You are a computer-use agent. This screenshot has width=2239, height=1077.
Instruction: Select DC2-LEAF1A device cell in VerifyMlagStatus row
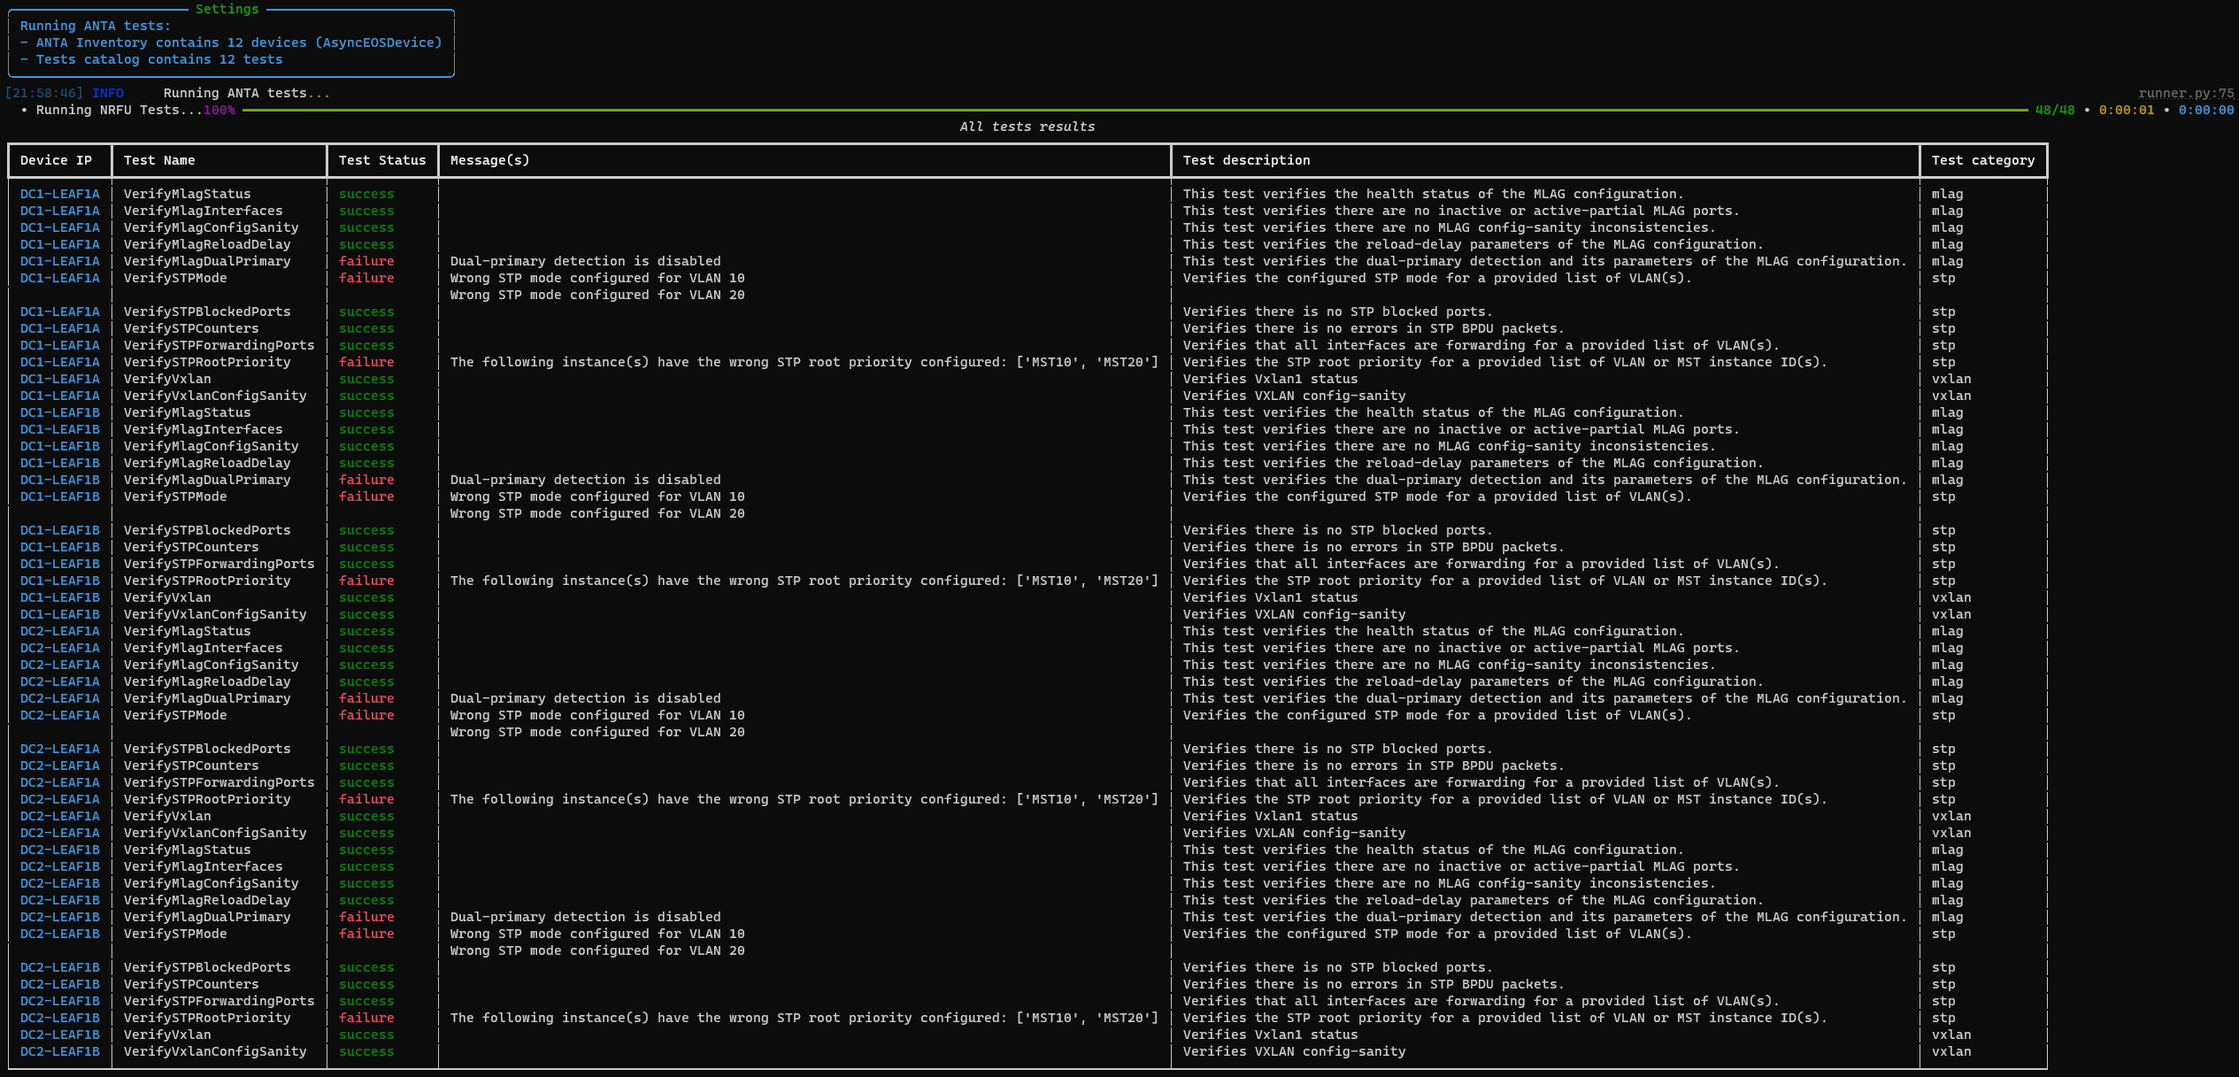(x=60, y=631)
